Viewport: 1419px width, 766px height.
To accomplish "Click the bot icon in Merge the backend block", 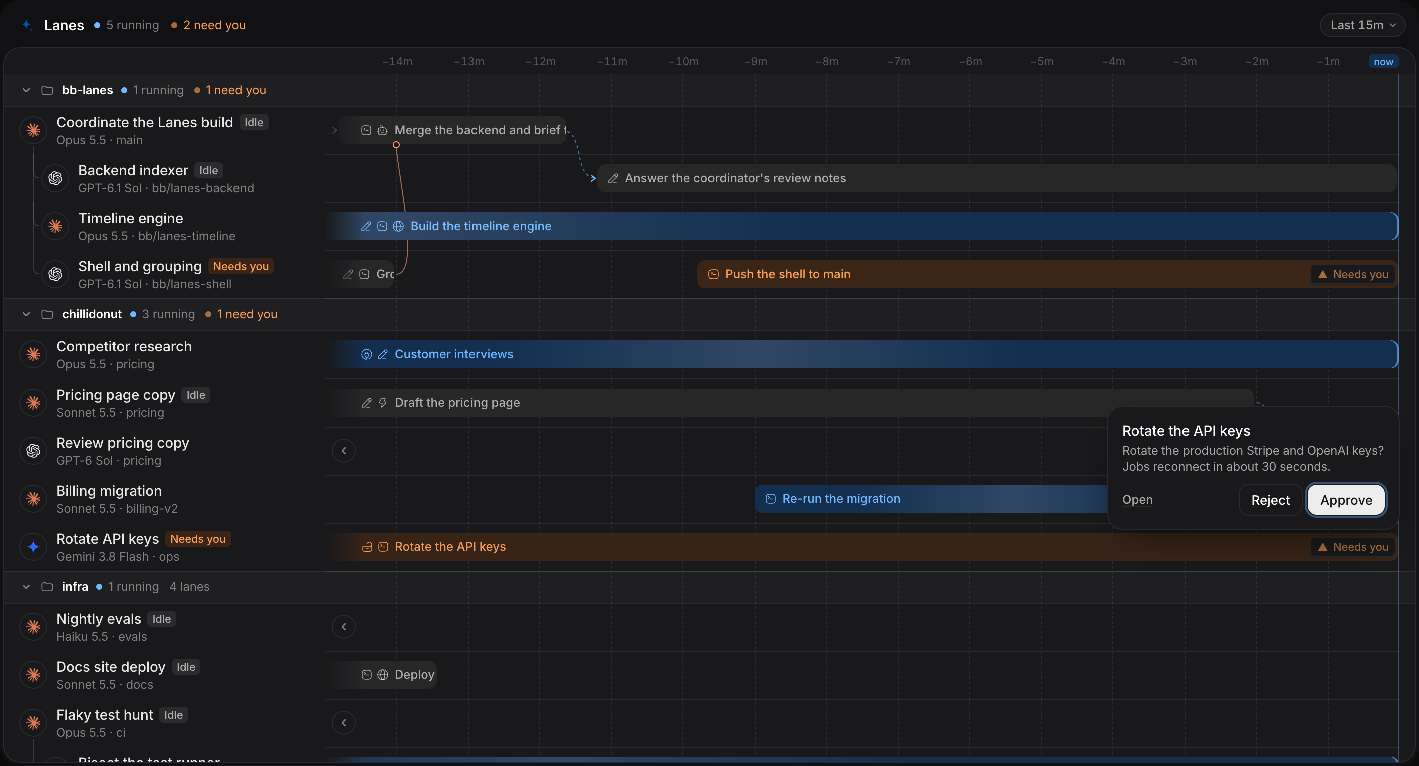I will [x=382, y=130].
